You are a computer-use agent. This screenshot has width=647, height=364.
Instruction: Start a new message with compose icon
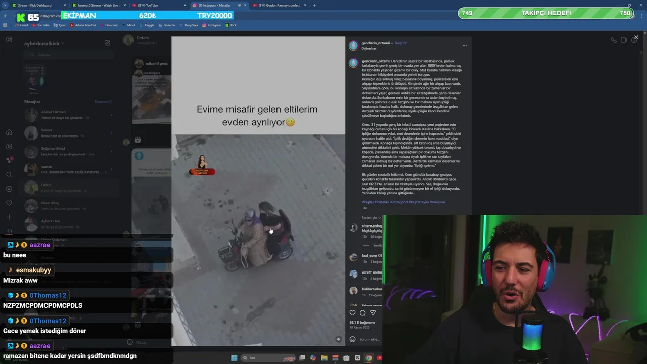coord(107,43)
